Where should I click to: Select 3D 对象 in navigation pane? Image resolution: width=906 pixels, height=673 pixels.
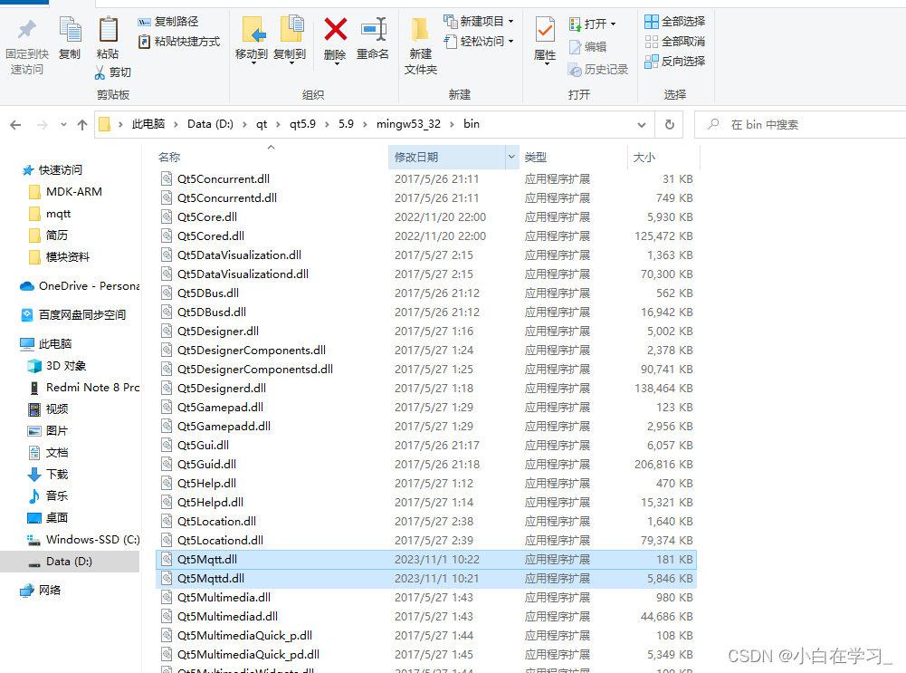(x=57, y=366)
